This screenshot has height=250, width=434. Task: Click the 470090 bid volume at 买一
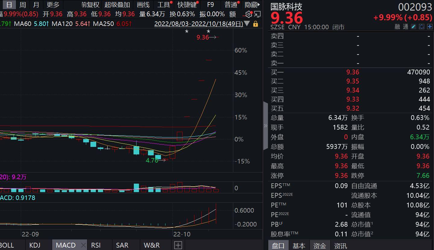[418, 72]
